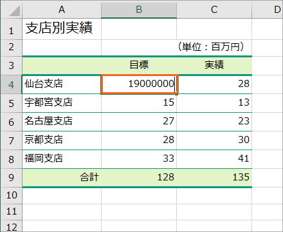Click title cell 支店別実績
The image size is (283, 232).
coord(62,29)
